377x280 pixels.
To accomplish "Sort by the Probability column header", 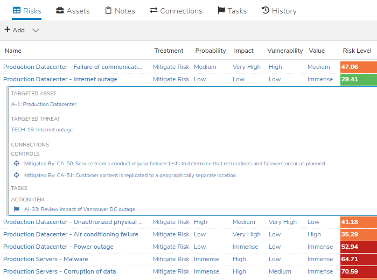I will 210,51.
